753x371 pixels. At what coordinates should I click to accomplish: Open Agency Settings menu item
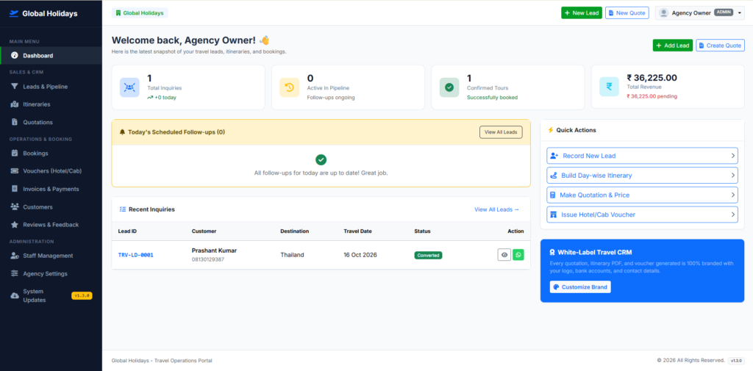[51, 273]
